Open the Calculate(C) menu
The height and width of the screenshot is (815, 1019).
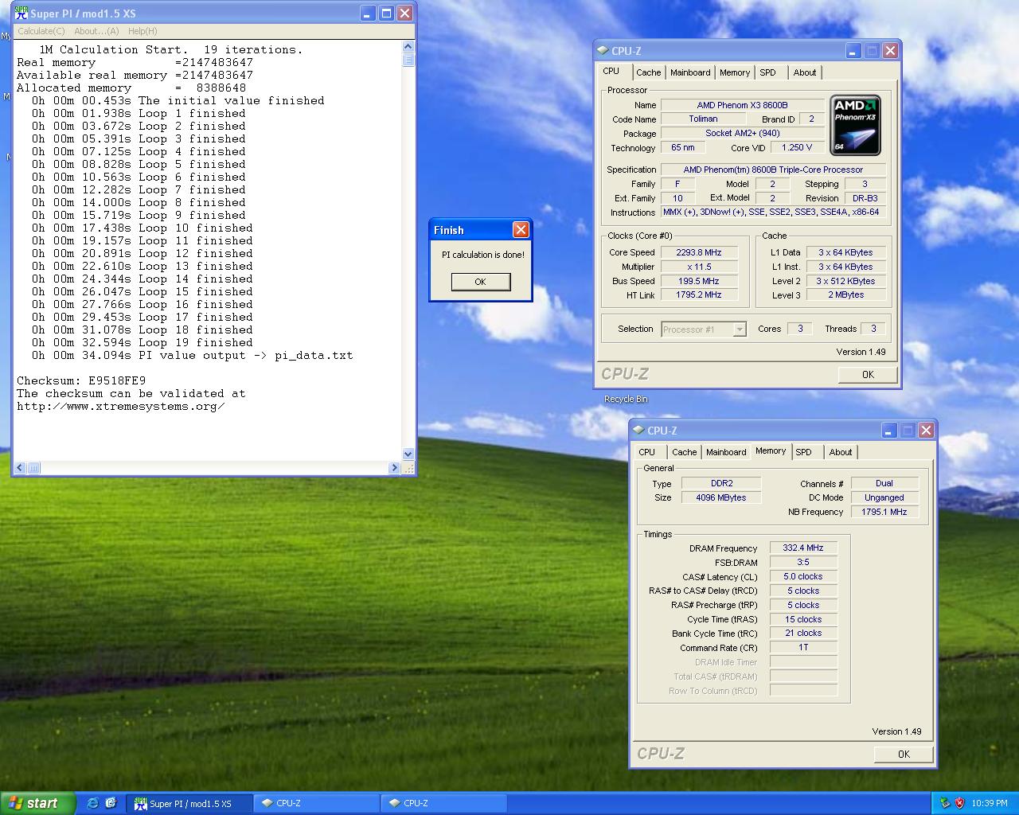[x=41, y=31]
